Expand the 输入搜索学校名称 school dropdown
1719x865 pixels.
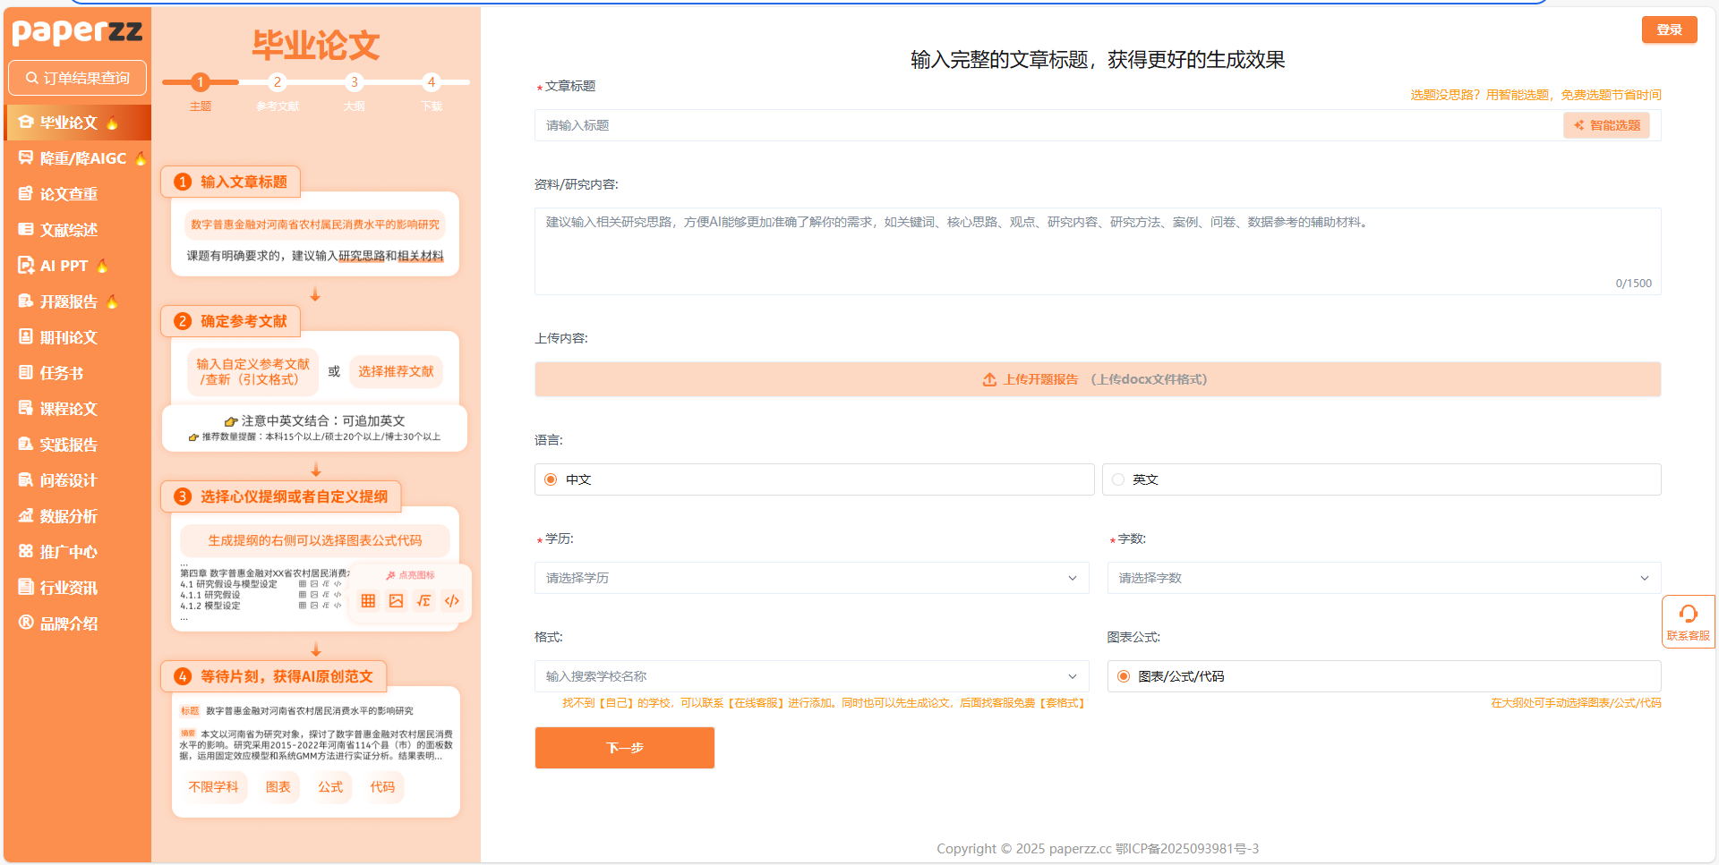click(811, 676)
